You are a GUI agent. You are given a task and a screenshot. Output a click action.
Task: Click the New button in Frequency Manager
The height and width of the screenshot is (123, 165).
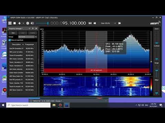(13, 33)
